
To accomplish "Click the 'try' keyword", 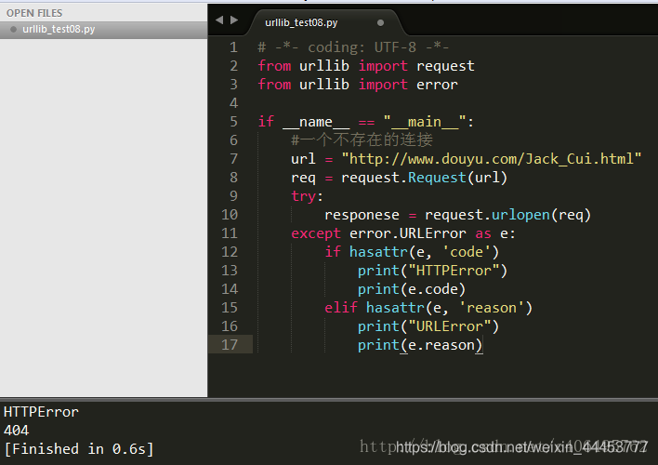I will [303, 196].
